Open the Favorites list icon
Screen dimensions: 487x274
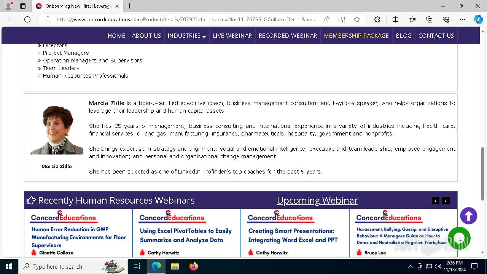tap(412, 19)
